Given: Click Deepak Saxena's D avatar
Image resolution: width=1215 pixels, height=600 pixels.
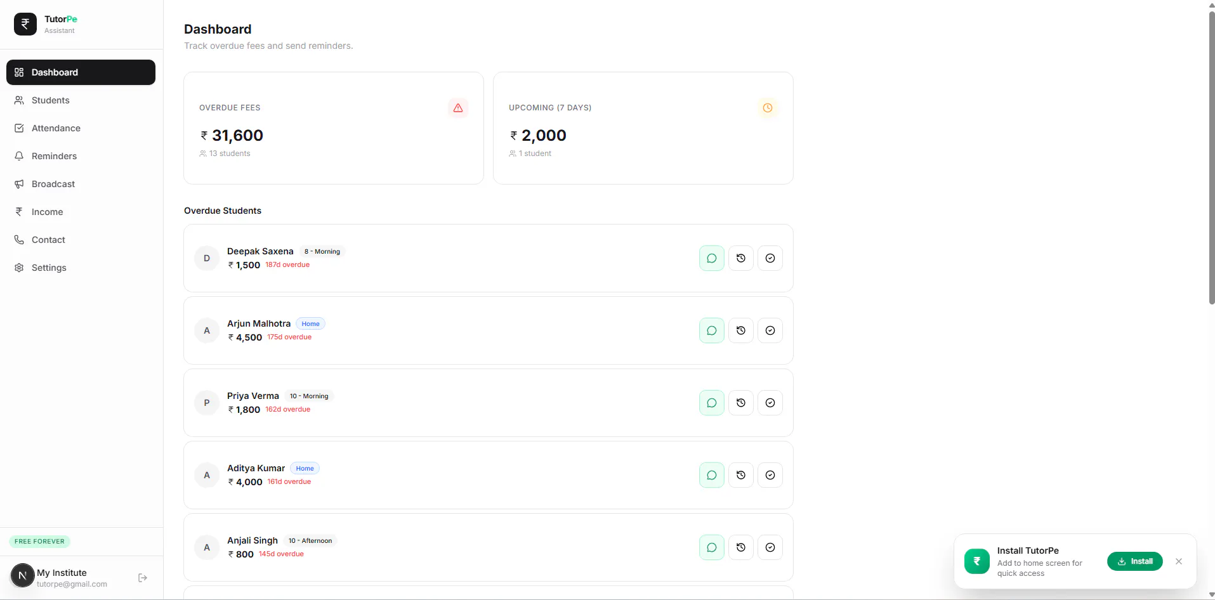Looking at the screenshot, I should [207, 258].
